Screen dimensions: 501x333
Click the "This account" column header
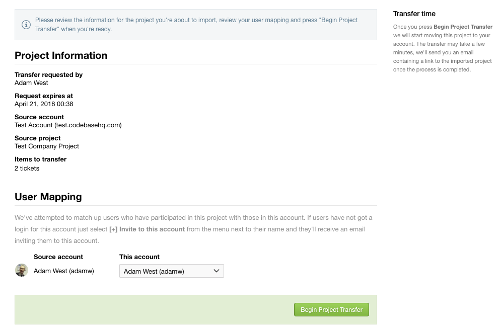(139, 257)
